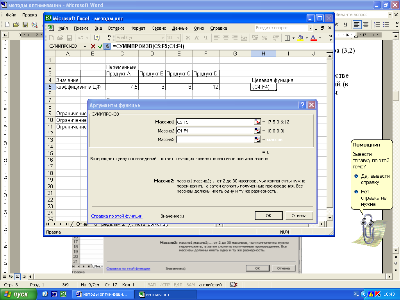The height and width of the screenshot is (300, 400).
Task: Toggle Word align left button
Action: (357, 25)
